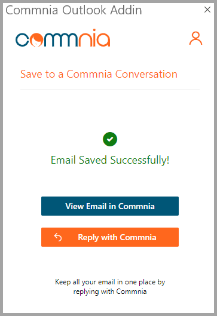Choose Reply with Commnia
217x316 pixels.
coord(110,237)
